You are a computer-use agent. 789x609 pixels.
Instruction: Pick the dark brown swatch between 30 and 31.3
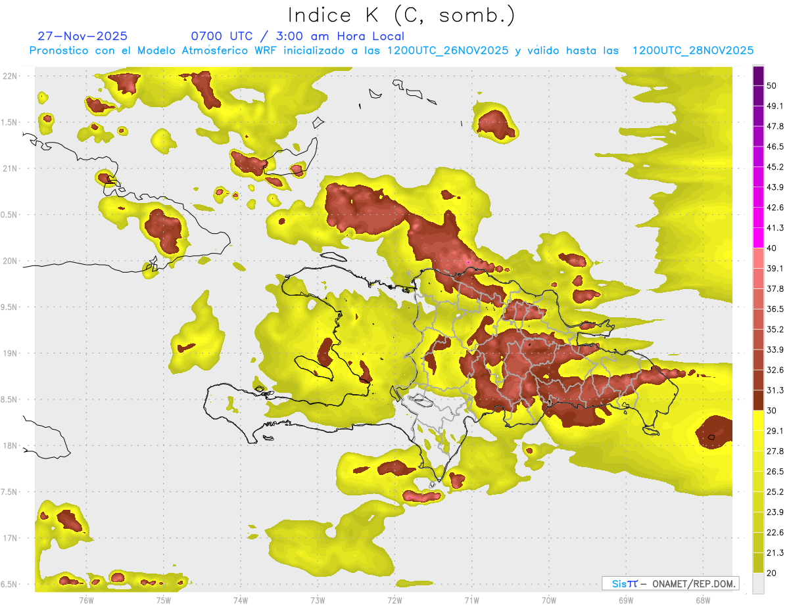[x=758, y=400]
